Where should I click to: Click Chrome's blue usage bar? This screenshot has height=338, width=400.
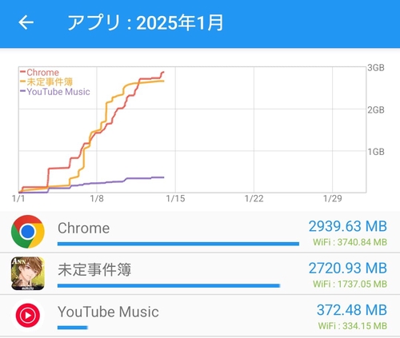pos(178,244)
